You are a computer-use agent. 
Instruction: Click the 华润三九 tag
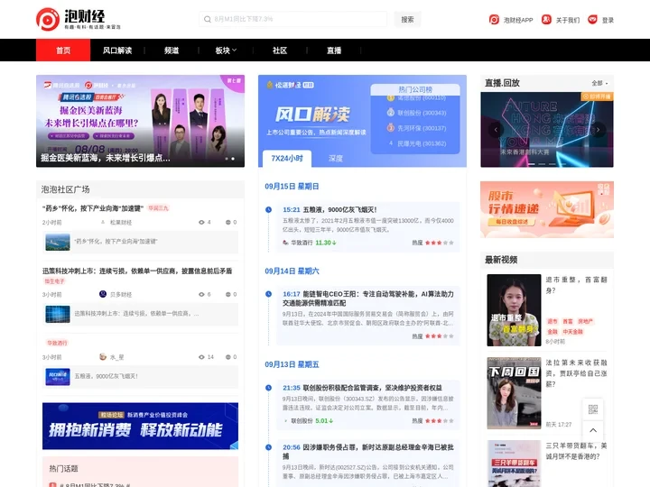point(158,208)
